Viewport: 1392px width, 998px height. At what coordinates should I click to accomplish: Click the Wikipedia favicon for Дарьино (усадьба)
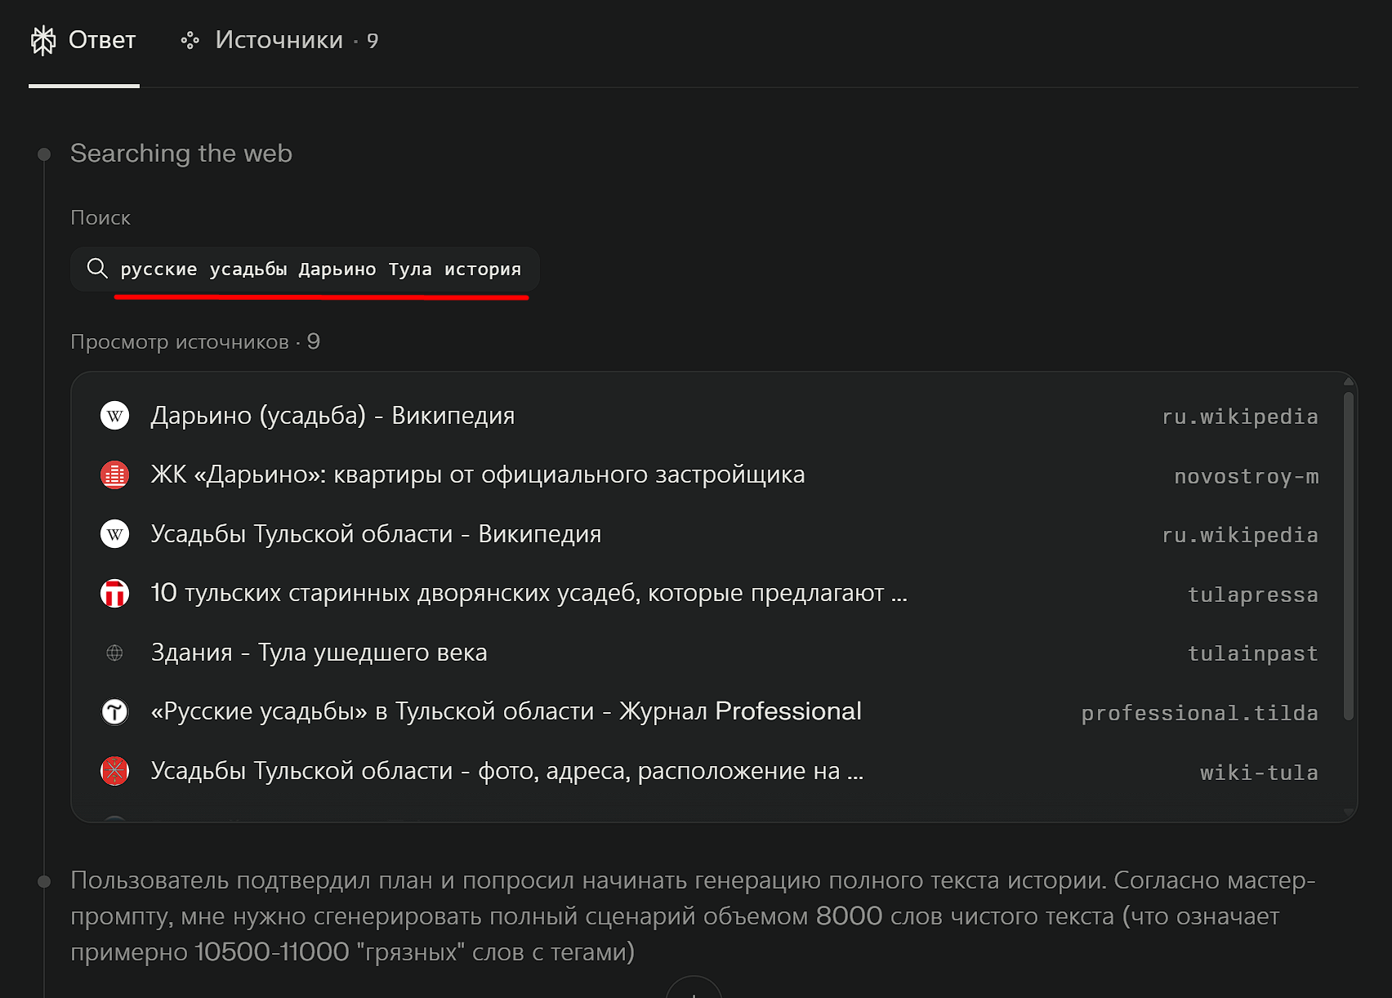pos(115,416)
